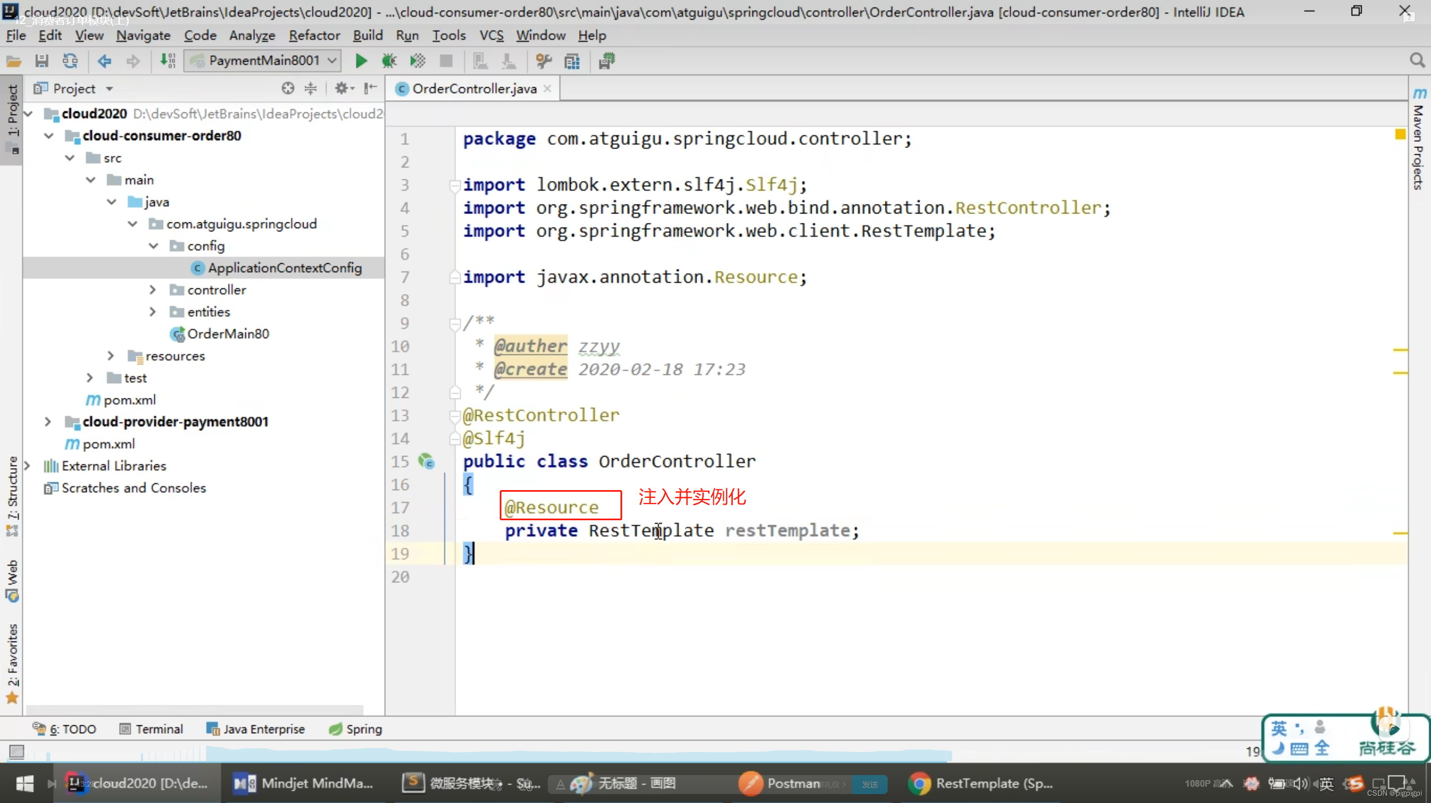
Task: Click the Run application icon
Action: pos(361,61)
